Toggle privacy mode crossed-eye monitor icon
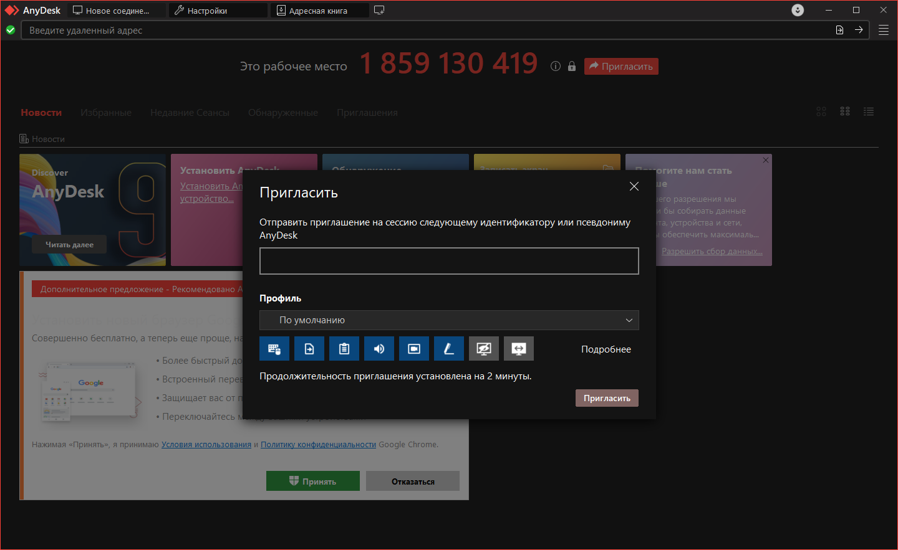Viewport: 898px width, 550px height. tap(484, 349)
